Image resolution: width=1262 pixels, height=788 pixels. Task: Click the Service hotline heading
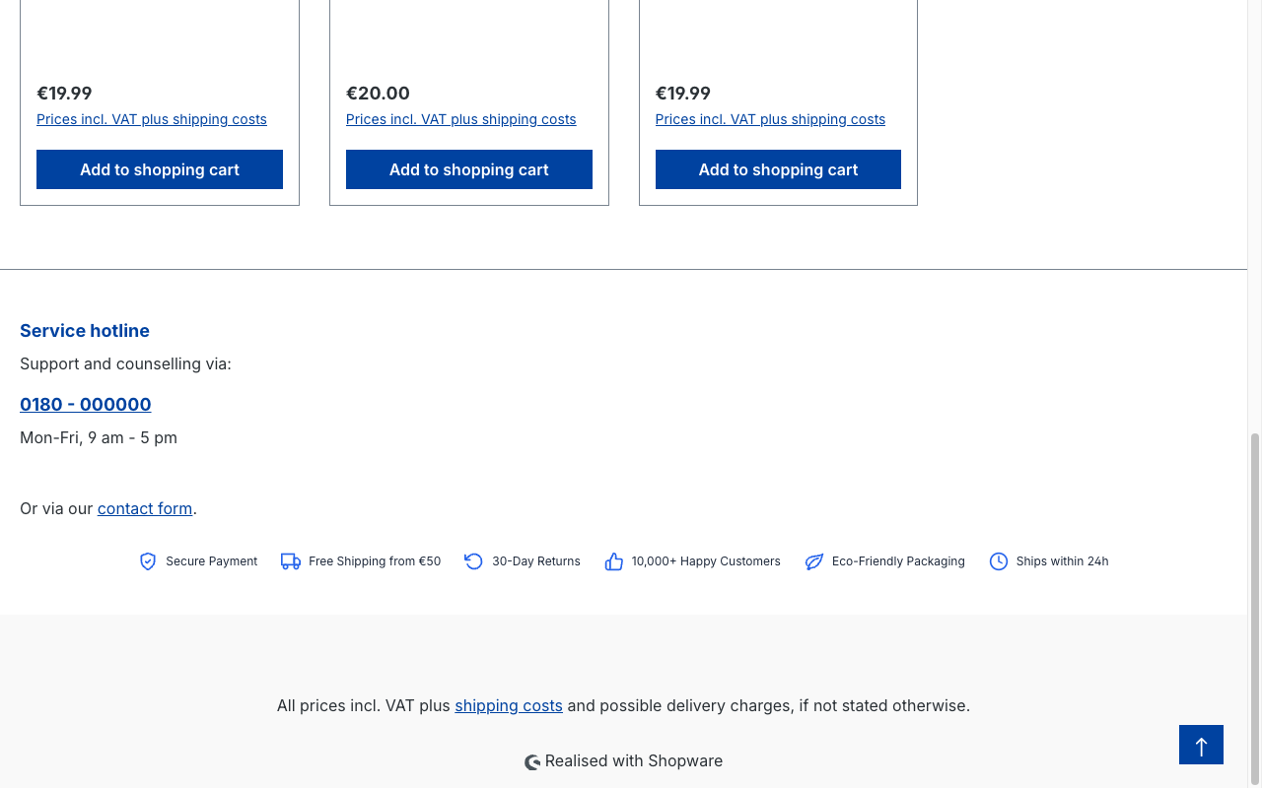point(85,331)
